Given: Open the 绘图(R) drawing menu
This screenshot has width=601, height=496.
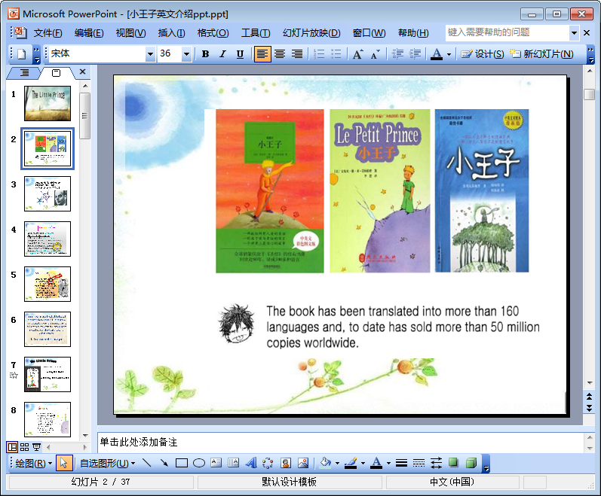Looking at the screenshot, I should point(33,464).
